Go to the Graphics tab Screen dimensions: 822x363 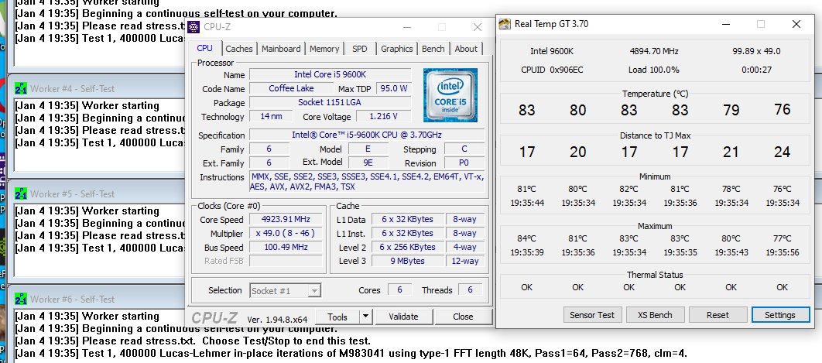397,49
